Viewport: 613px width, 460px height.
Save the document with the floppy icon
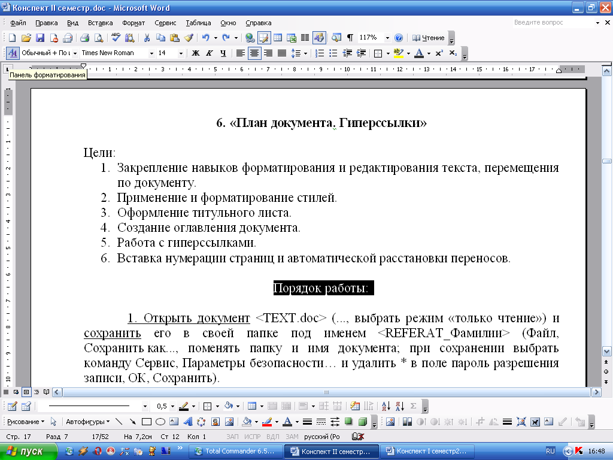pyautogui.click(x=40, y=38)
